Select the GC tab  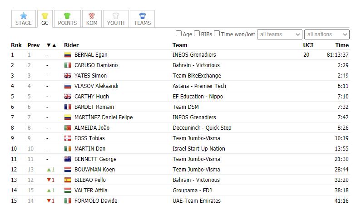(x=44, y=19)
